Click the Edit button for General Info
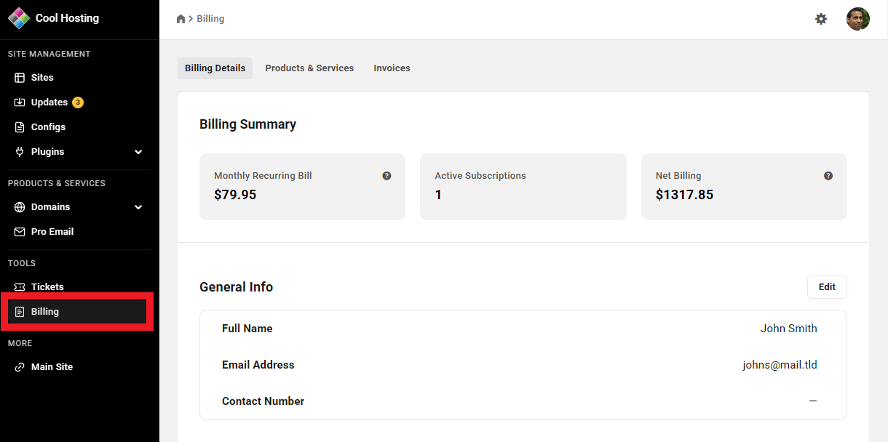The image size is (888, 442). (827, 287)
